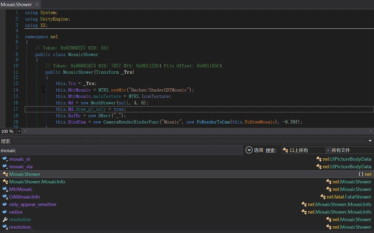Click nel.MosaicShower on the resolution_ row
The height and width of the screenshot is (233, 374).
tap(352, 227)
